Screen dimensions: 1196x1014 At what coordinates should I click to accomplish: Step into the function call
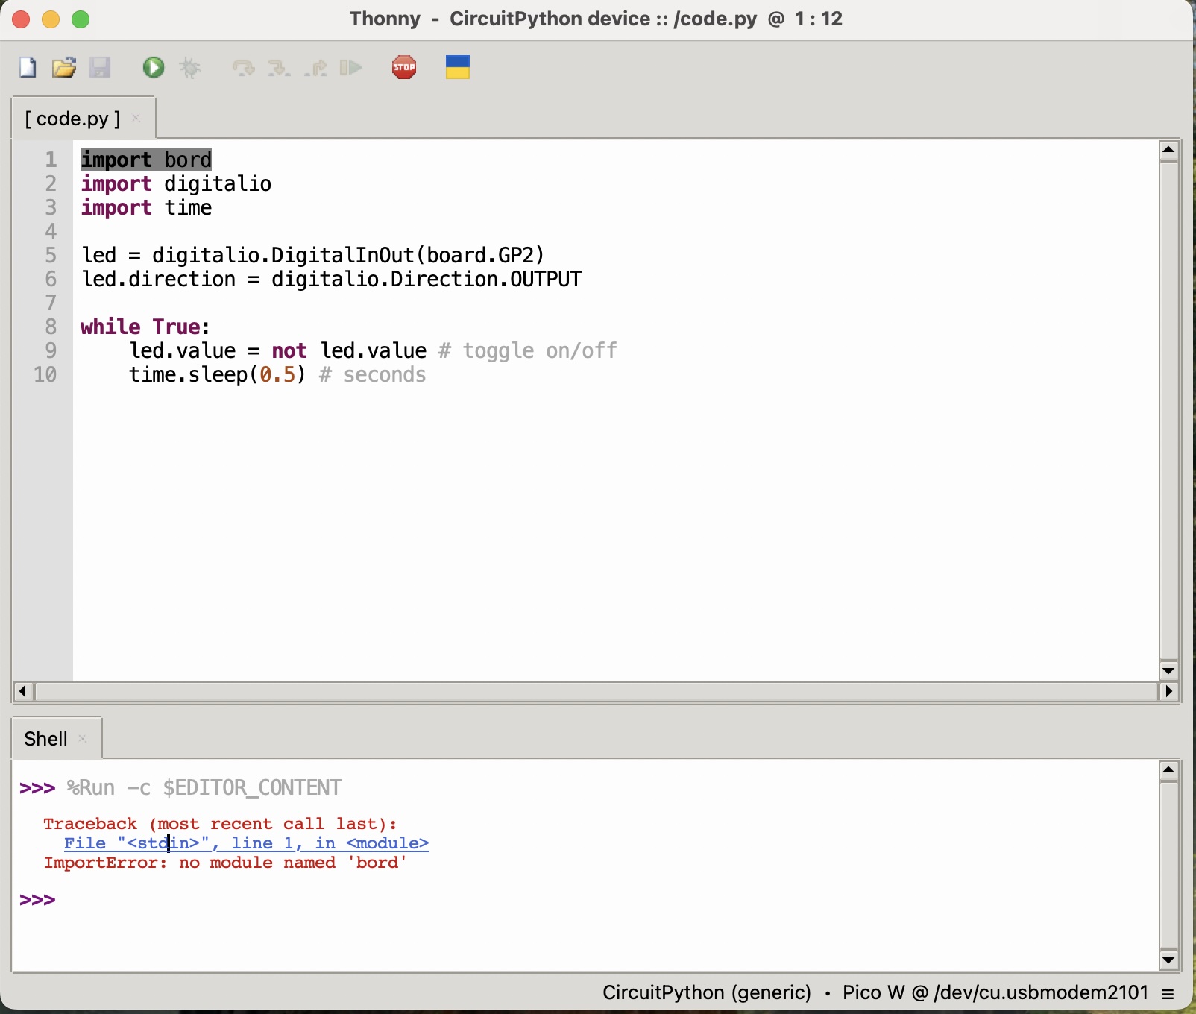coord(278,67)
